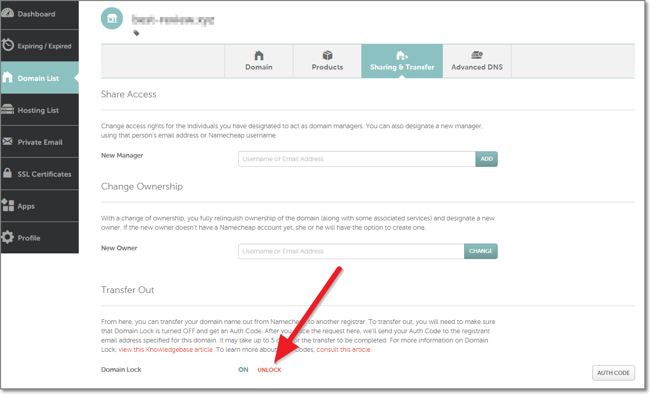
Task: Click the 'Transfer Out' heading
Action: tap(128, 290)
